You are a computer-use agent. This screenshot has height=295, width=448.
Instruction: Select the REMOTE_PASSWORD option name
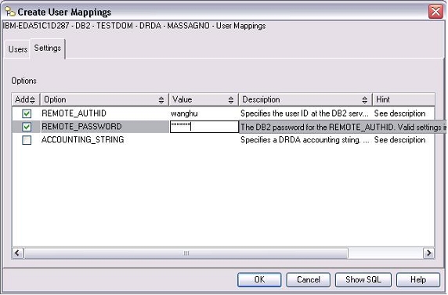point(81,127)
